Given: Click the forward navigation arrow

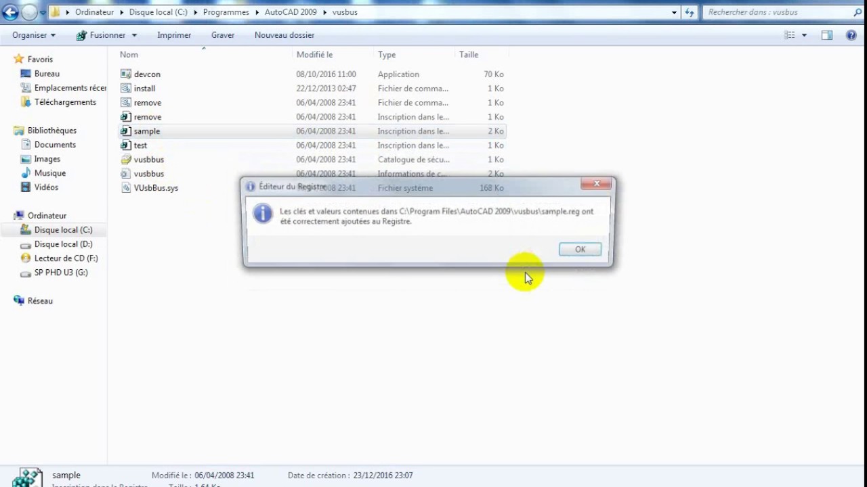Looking at the screenshot, I should click(x=29, y=12).
